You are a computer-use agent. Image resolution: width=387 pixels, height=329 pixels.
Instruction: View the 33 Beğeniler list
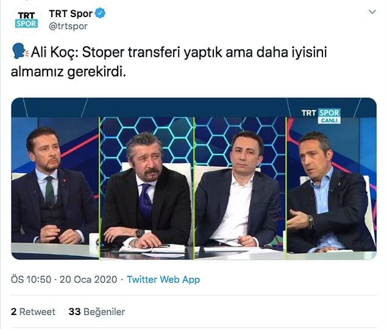click(x=97, y=312)
